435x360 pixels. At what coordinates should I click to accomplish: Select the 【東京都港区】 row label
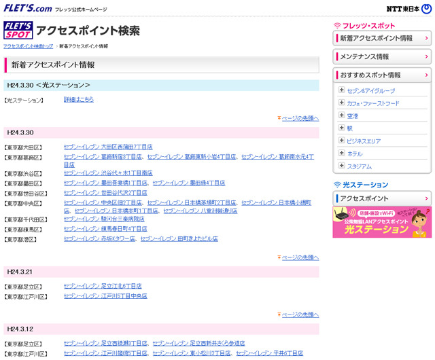click(x=20, y=239)
